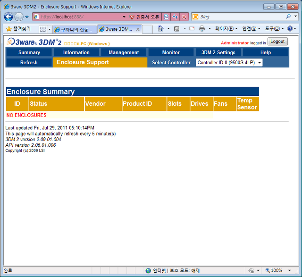Toggle Compatibility View icon in address bar
Viewport: 302px width, 277px height.
click(166, 17)
